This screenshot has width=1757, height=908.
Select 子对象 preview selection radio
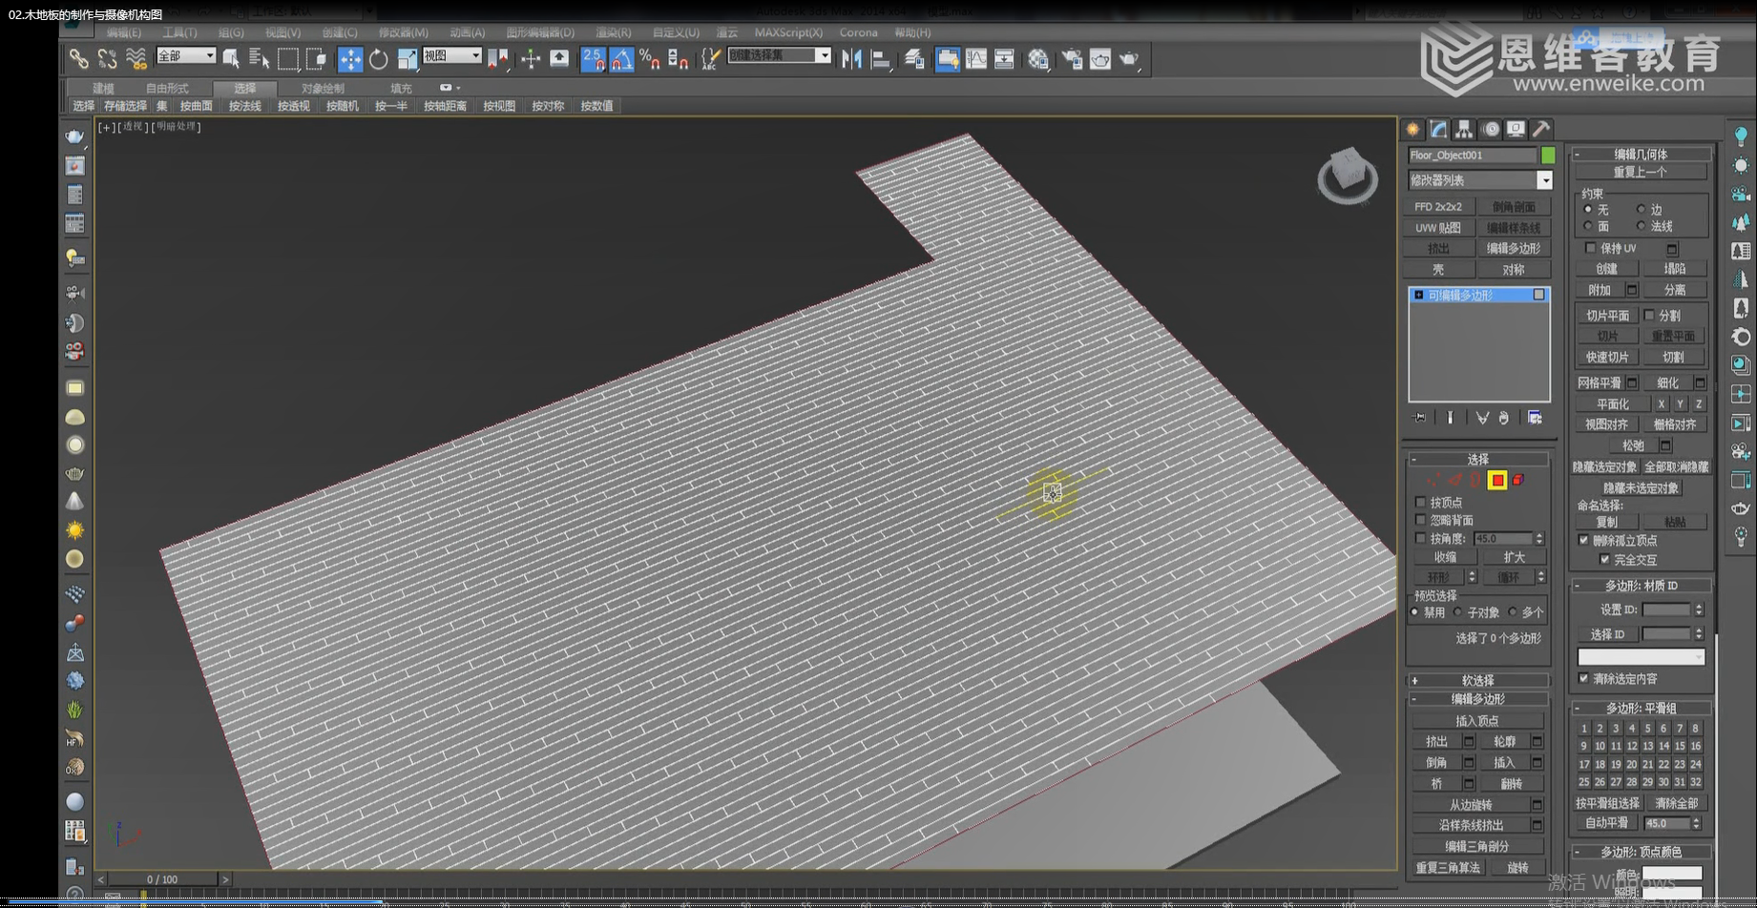coord(1458,613)
